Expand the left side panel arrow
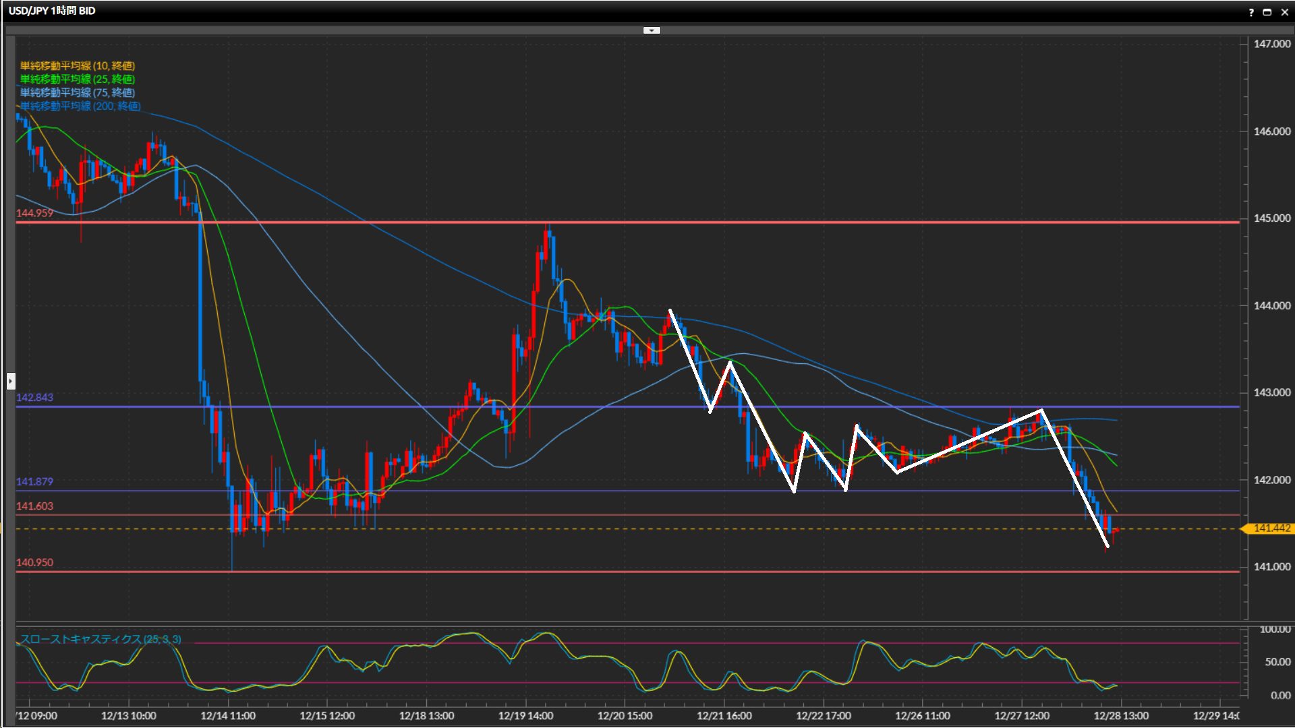 (11, 381)
